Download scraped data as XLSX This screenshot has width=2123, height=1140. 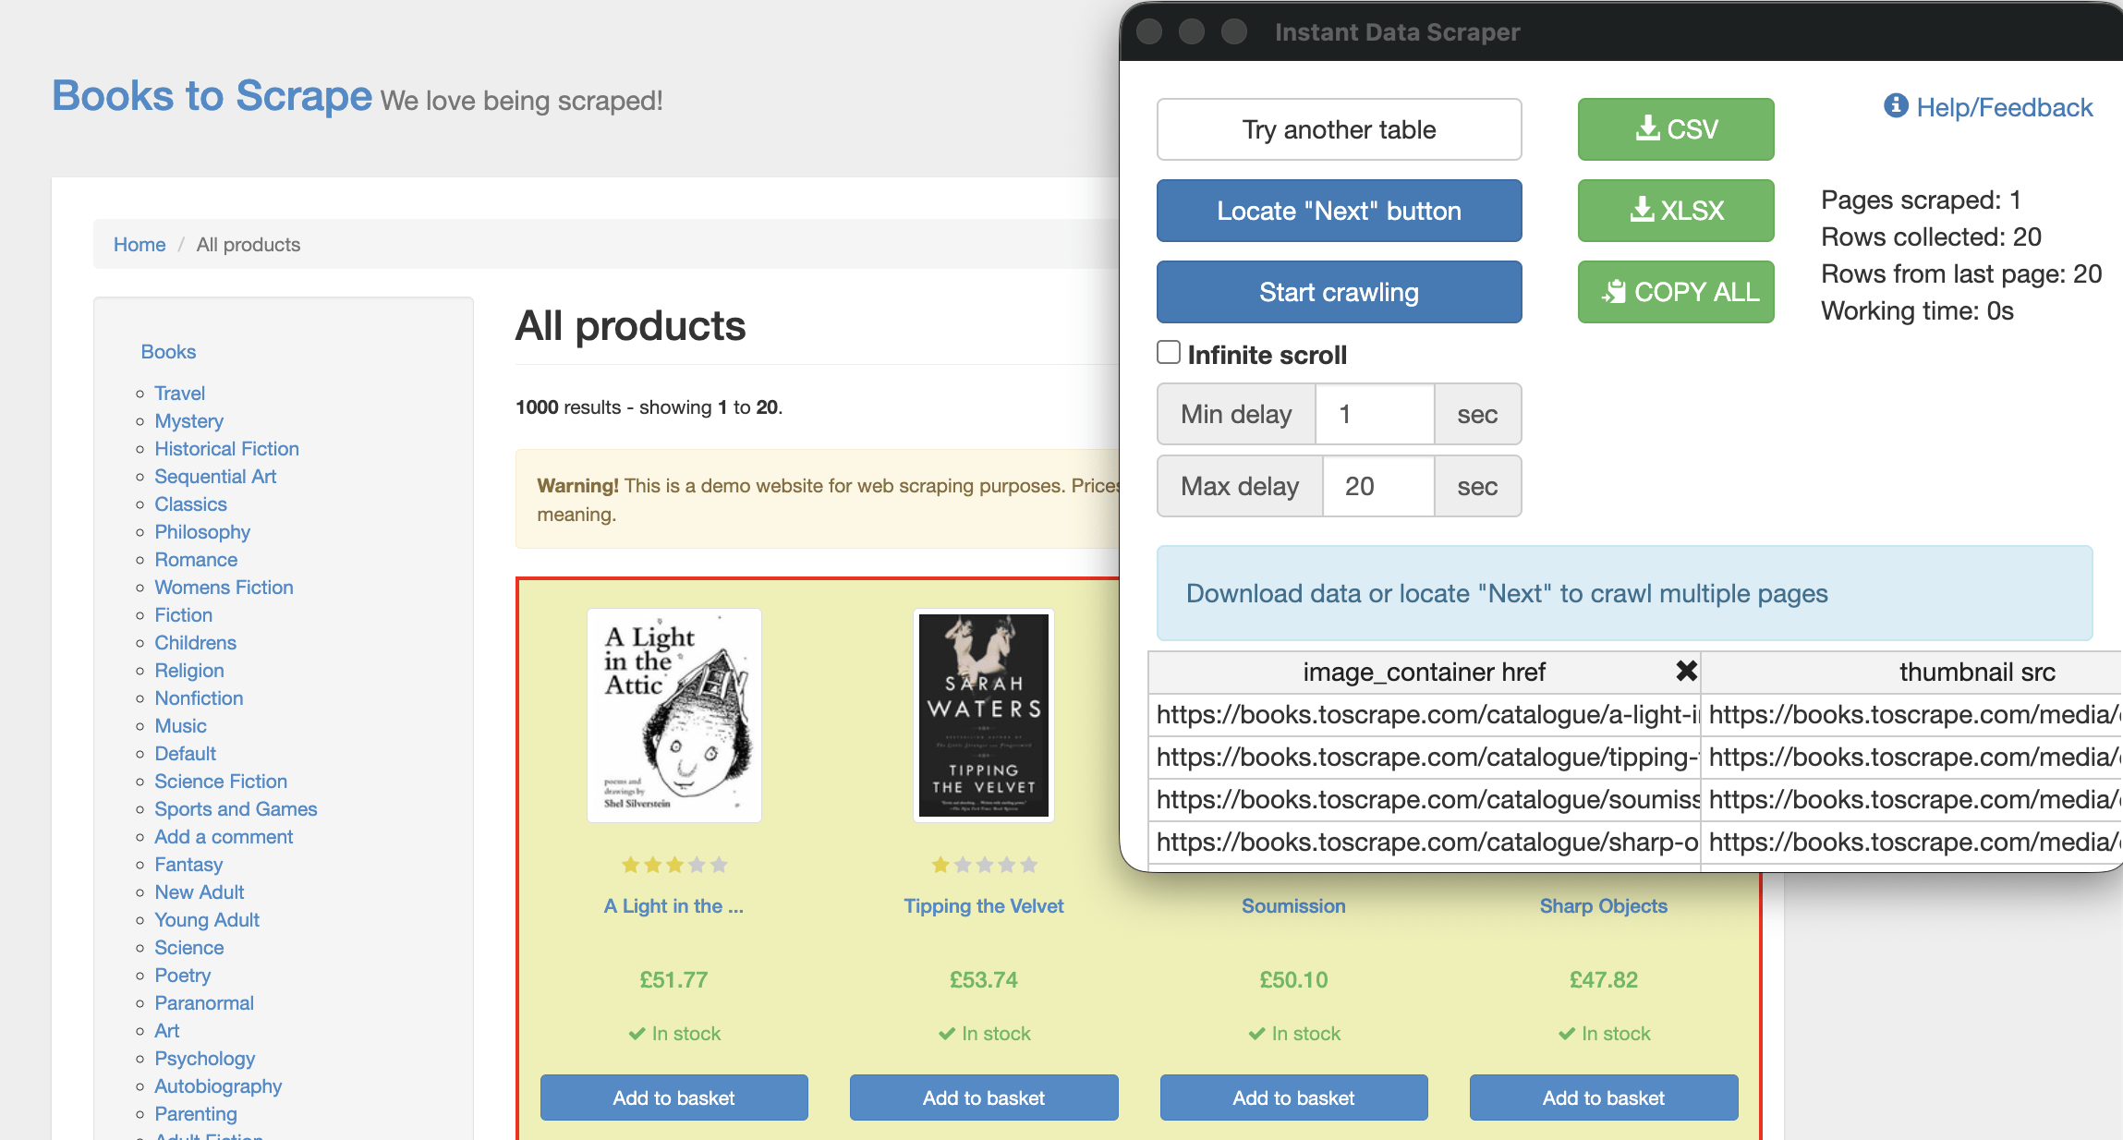click(x=1675, y=211)
